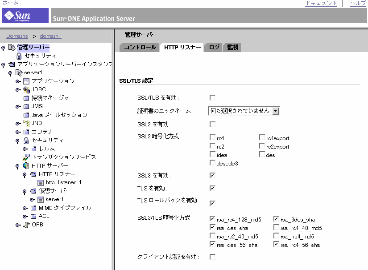The height and width of the screenshot is (270, 368).
Task: Collapse the アプリケーションサーバーインスタンス node
Action: tap(3, 65)
